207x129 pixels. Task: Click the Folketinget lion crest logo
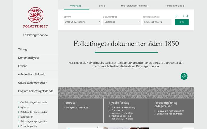35,15
